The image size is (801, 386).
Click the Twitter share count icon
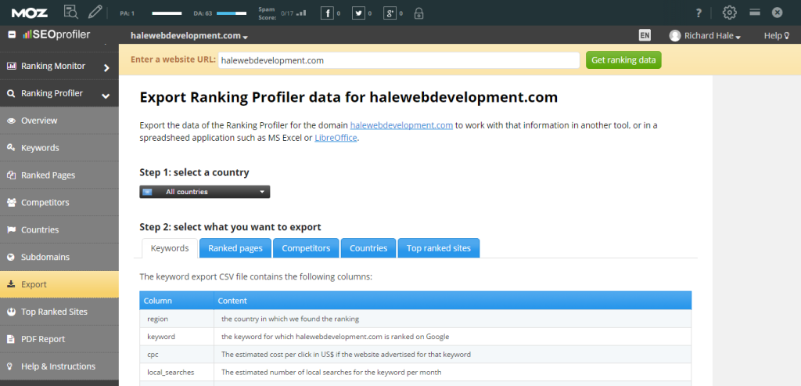point(358,13)
